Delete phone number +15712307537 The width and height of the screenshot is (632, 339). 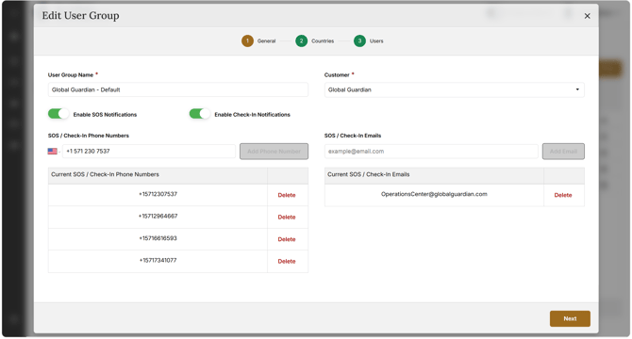coord(287,195)
